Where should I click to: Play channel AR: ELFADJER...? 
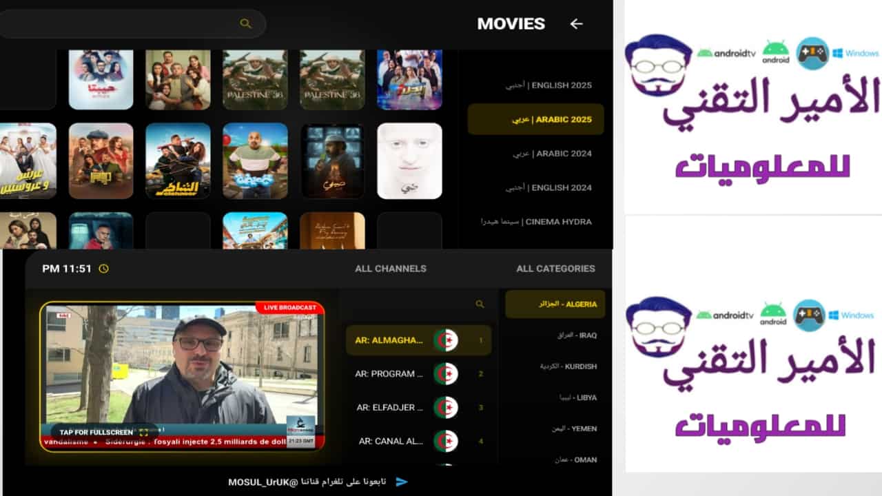tap(418, 408)
